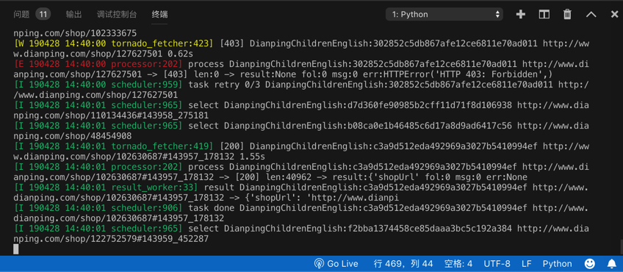Click the text 'nping.com/shop/110134436#143958_275181'

click(111, 115)
